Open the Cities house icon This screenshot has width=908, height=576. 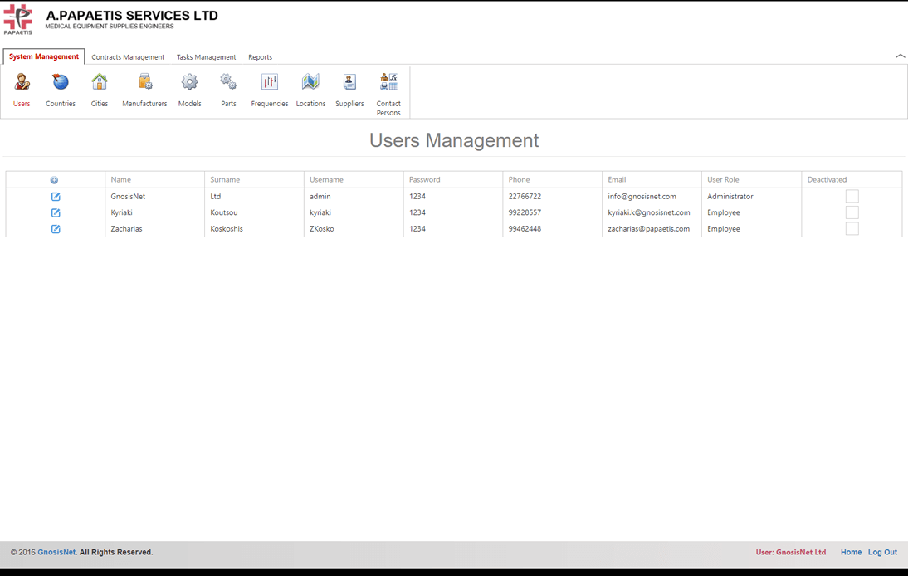[100, 83]
